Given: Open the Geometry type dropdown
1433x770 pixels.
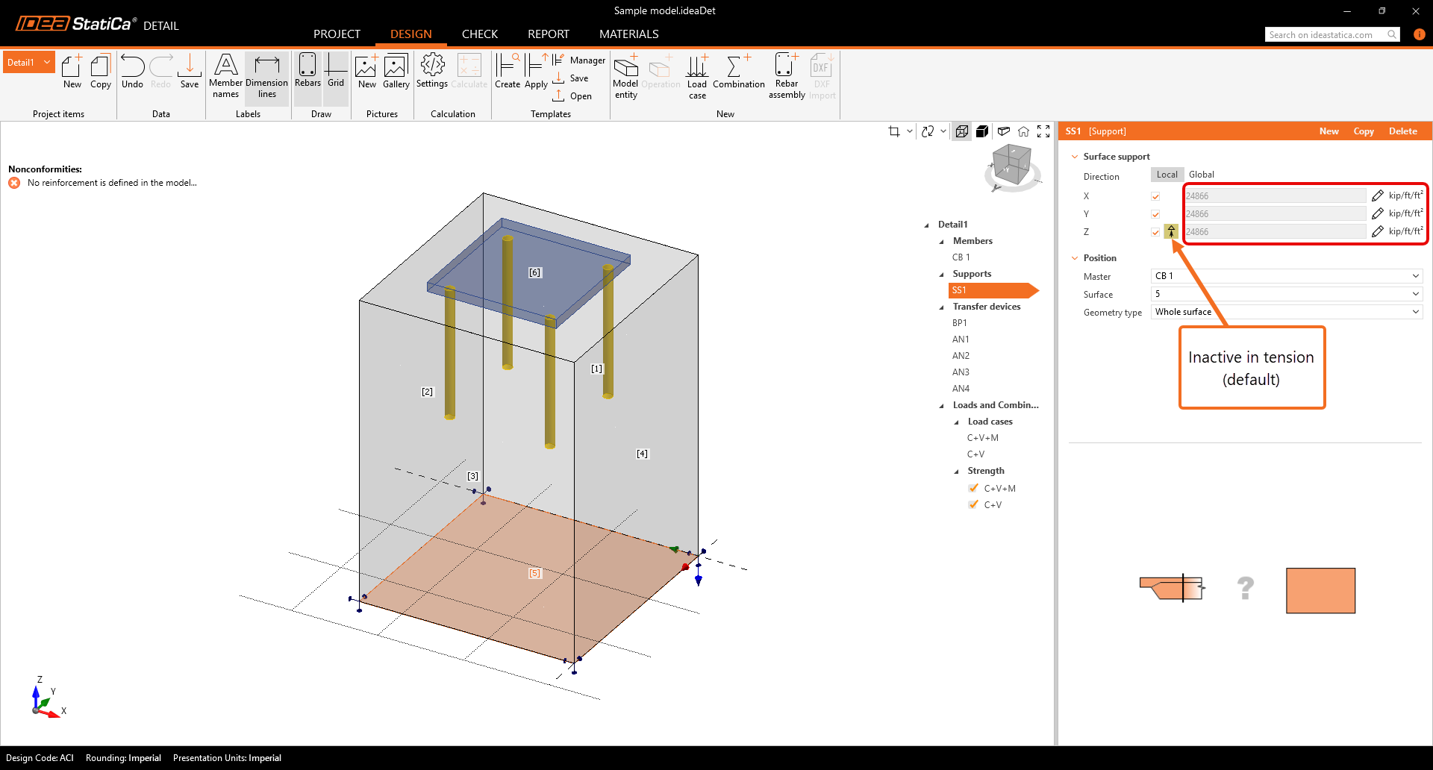Looking at the screenshot, I should [x=1287, y=312].
